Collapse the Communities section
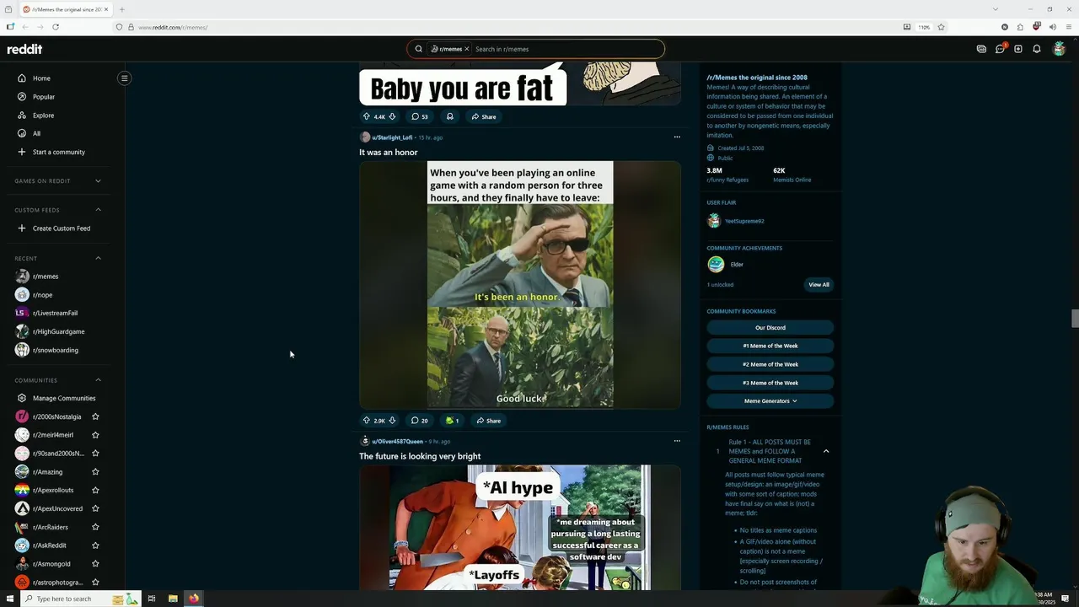The width and height of the screenshot is (1079, 607). pyautogui.click(x=98, y=380)
